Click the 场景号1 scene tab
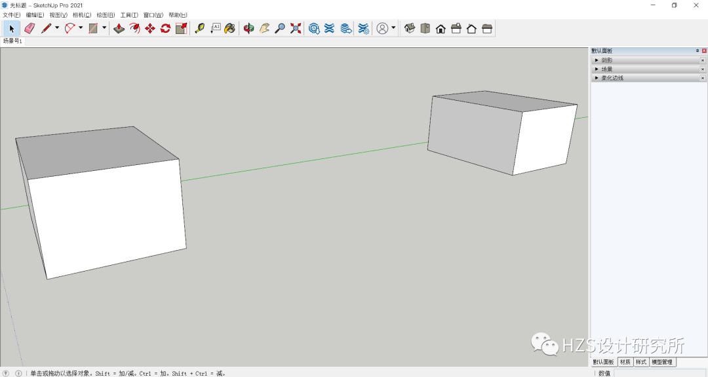Screen dimensions: 708x377 (x=14, y=41)
